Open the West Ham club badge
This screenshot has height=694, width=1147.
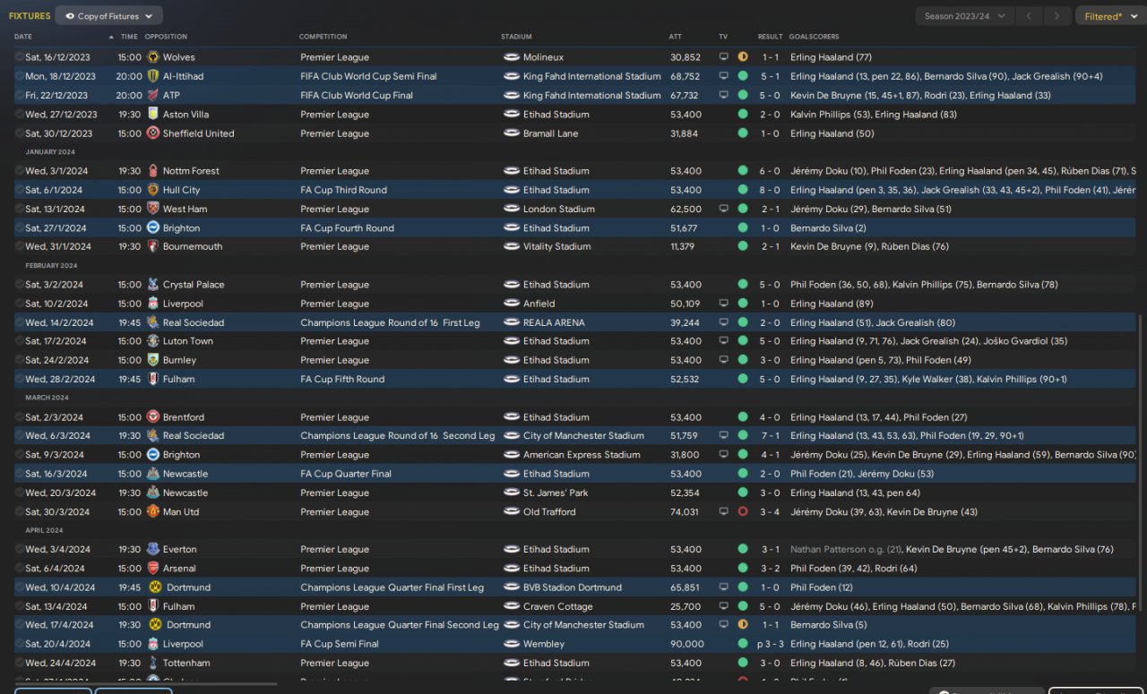click(152, 209)
